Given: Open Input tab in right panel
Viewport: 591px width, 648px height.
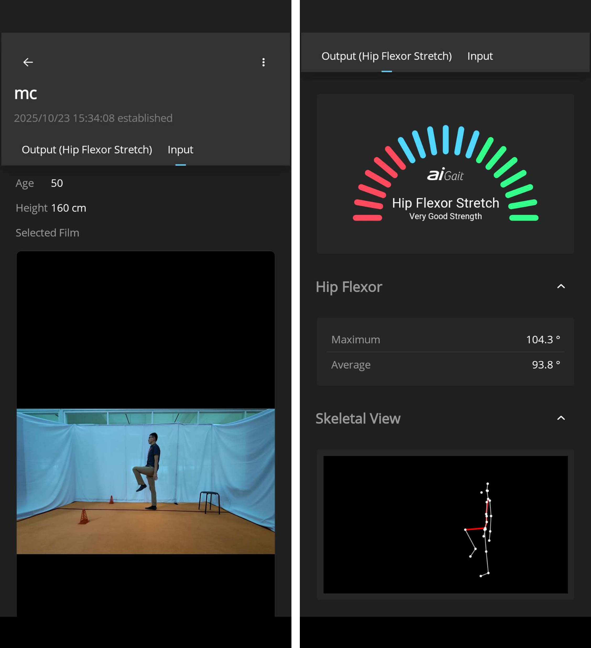Looking at the screenshot, I should (x=480, y=56).
